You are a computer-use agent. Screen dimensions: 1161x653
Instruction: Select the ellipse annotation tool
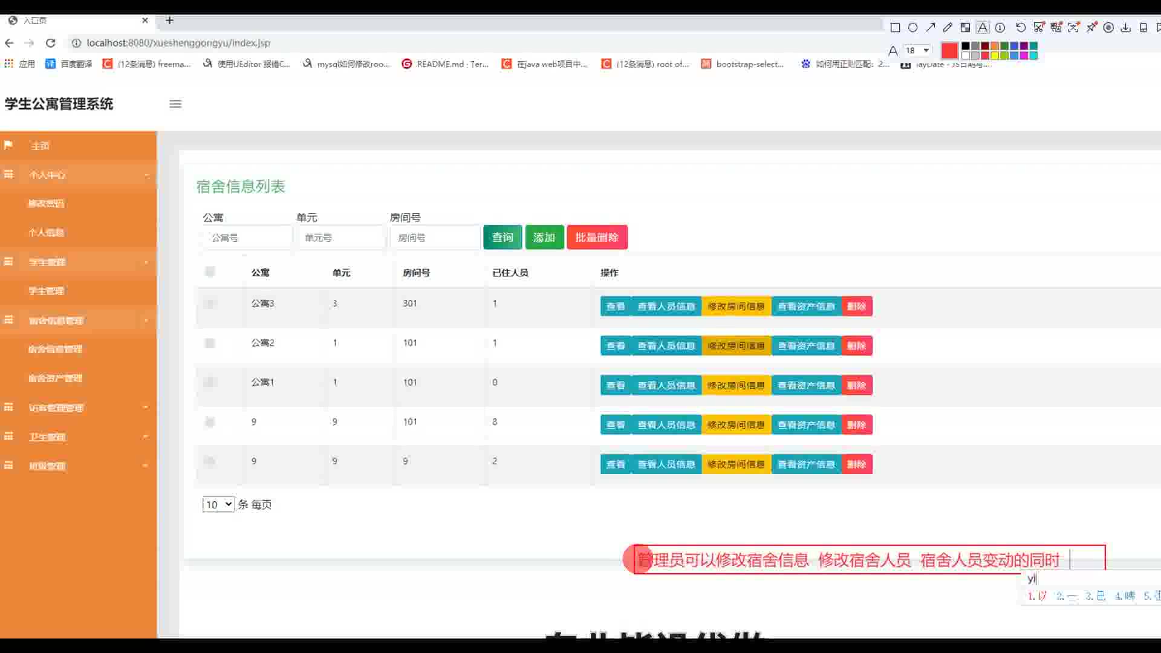(913, 28)
